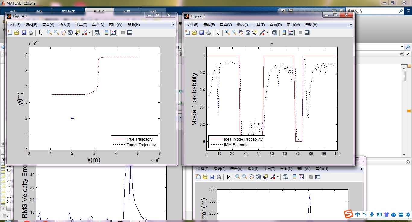
Task: Select Brush data tool in Figure 2
Action: click(262, 33)
